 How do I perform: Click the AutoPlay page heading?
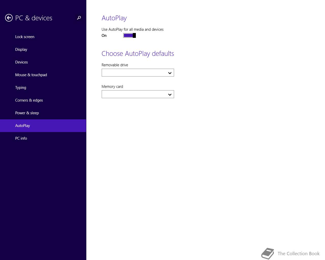point(114,18)
